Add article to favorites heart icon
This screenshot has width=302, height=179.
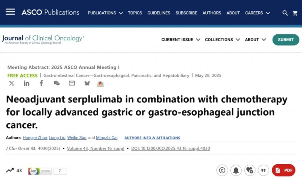tap(250, 170)
